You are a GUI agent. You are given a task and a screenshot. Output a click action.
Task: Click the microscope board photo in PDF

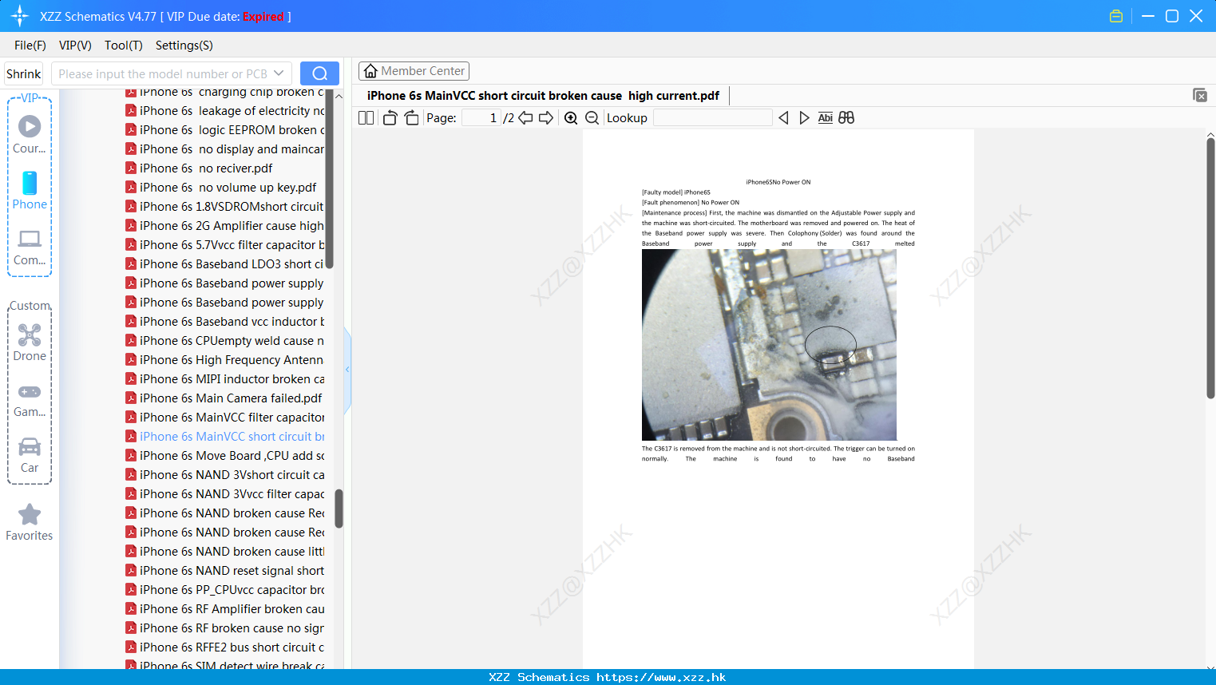click(x=769, y=345)
